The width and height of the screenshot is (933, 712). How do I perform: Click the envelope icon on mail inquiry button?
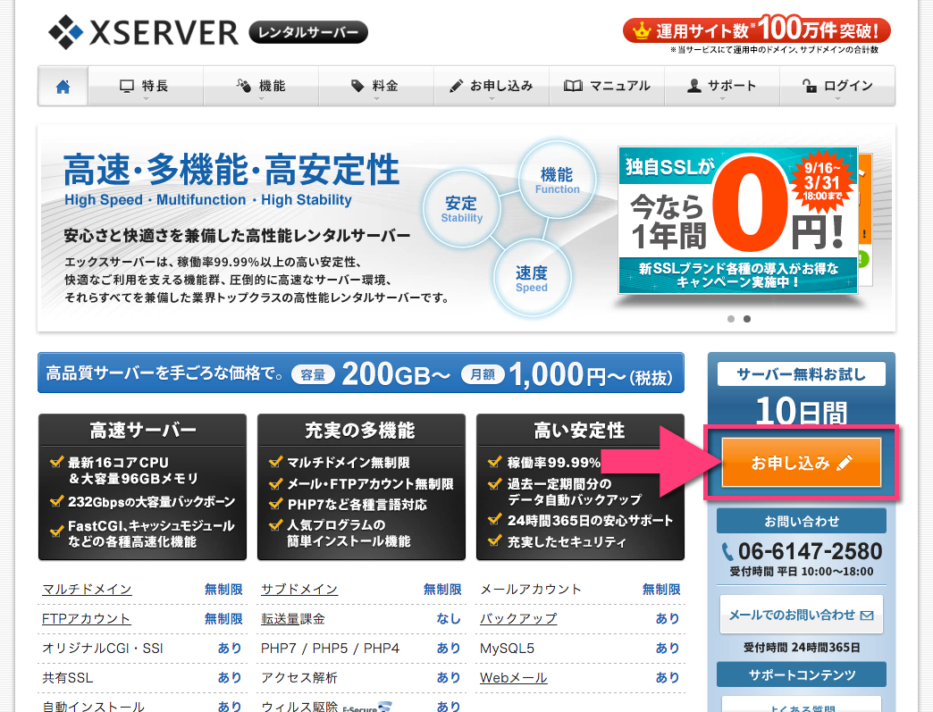click(x=867, y=615)
